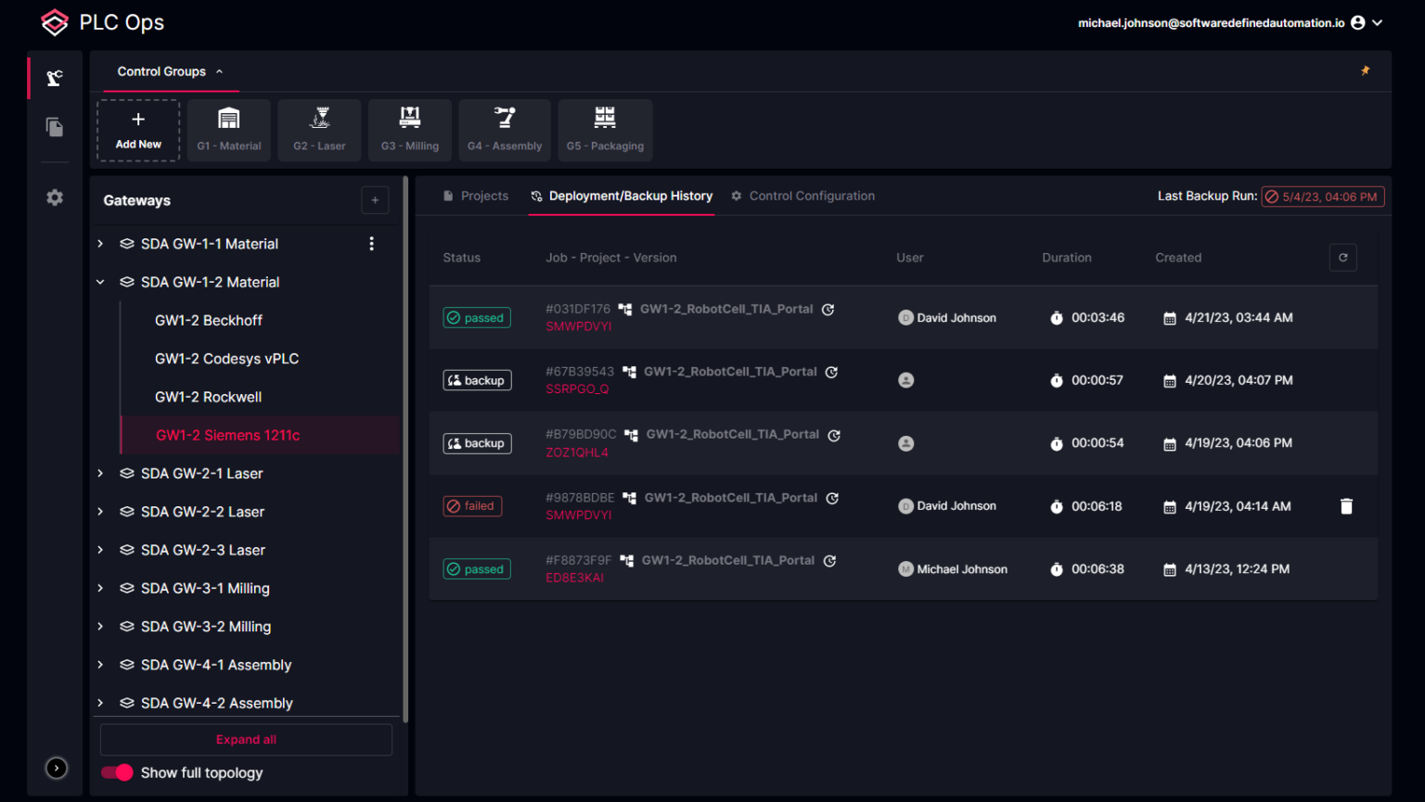Open the Last Backup Run 5/4/23 entry
The height and width of the screenshot is (802, 1425).
(x=1322, y=196)
